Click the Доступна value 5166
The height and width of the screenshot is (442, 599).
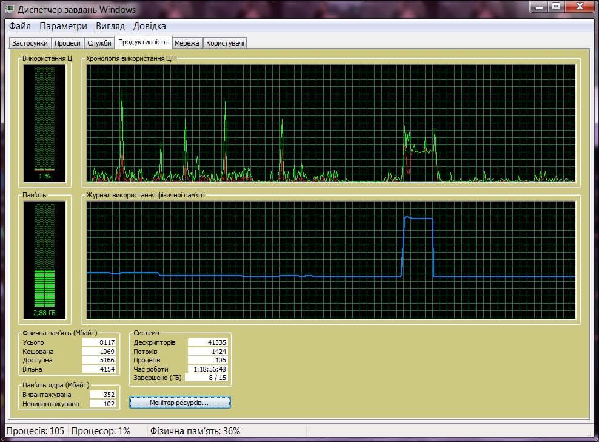point(99,360)
